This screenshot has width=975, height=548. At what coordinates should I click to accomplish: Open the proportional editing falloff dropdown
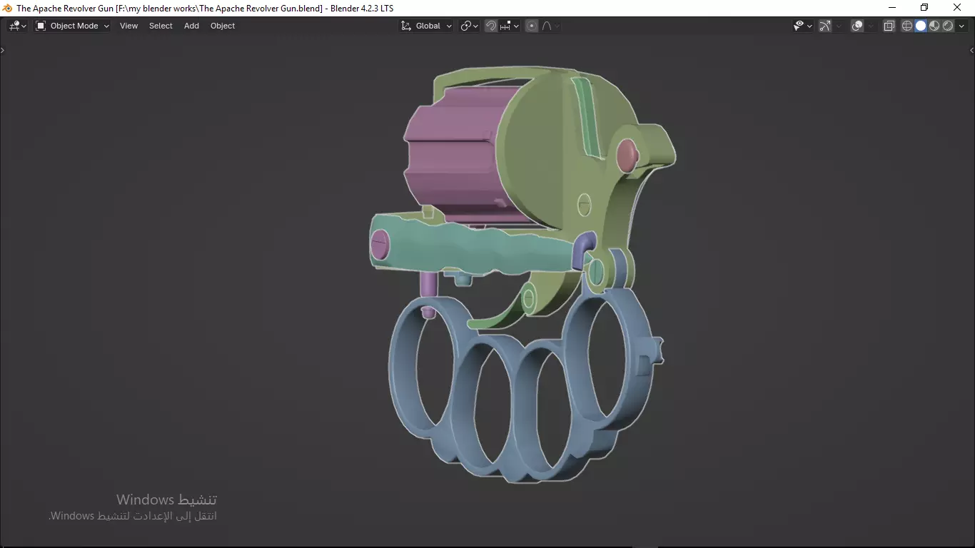[550, 26]
